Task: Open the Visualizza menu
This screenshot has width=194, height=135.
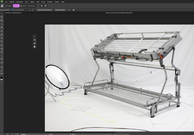Action: click(50, 2)
